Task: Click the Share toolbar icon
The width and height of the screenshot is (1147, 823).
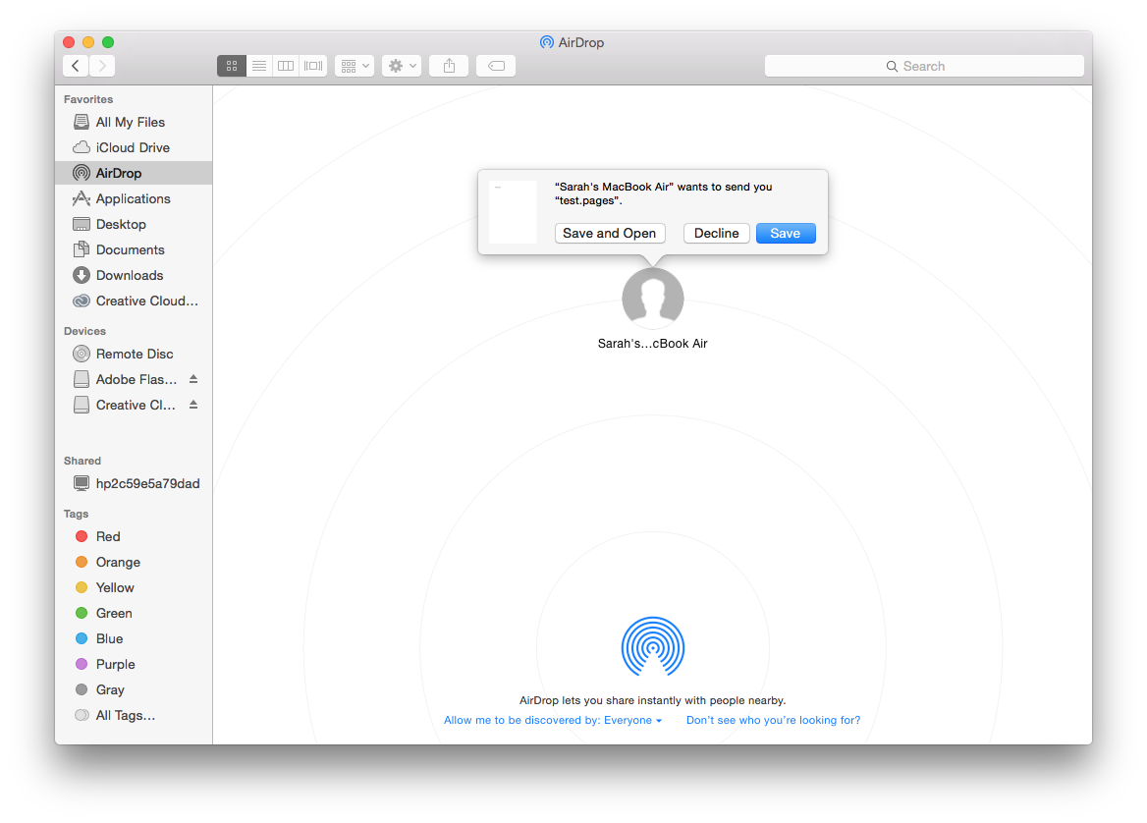Action: [449, 66]
